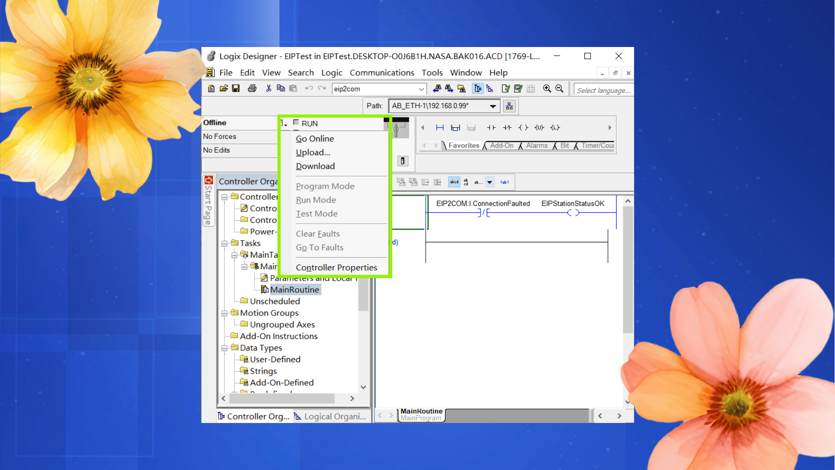
Task: Open the RSWho network browse icon
Action: click(509, 106)
